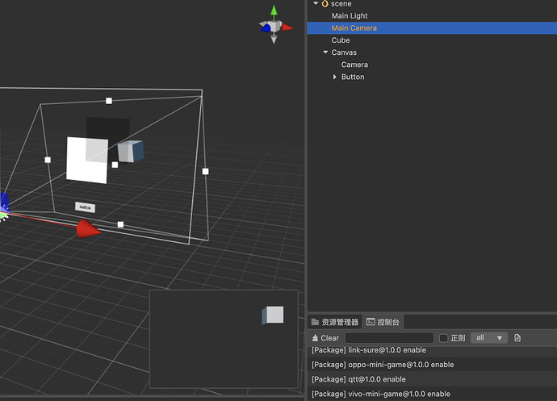Click the link-sure@1.0.0 enable log line
Screen dimensions: 557x401
tap(369, 350)
